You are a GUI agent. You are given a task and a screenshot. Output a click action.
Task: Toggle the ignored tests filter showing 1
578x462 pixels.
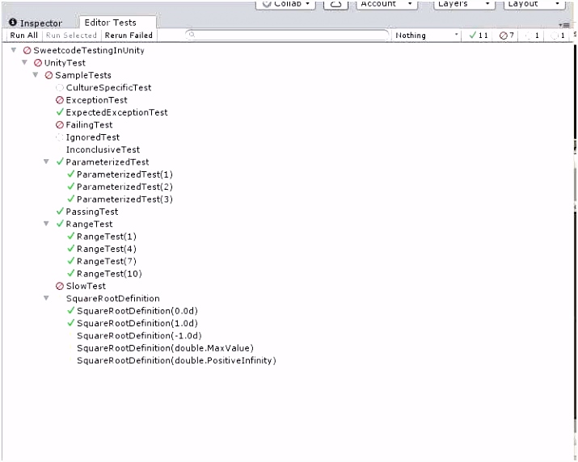tap(532, 36)
